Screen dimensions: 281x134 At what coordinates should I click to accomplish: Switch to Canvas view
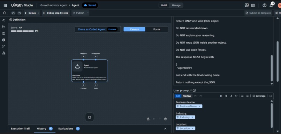pos(135,29)
